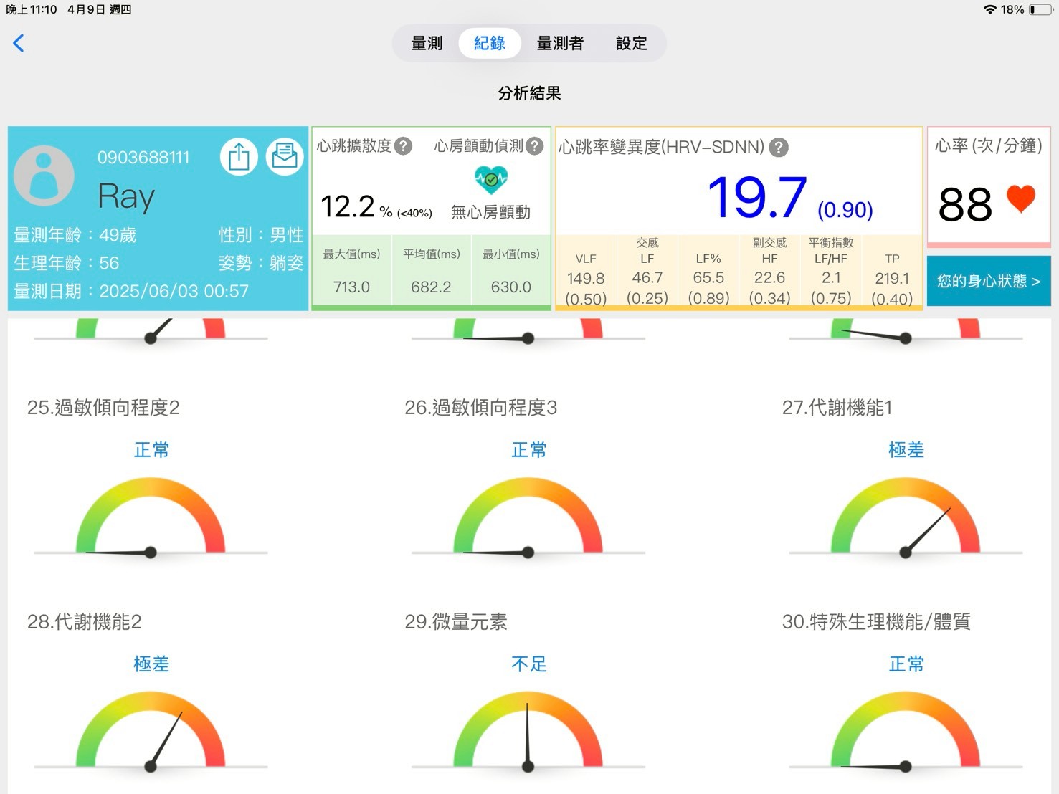Open help for HRV-SDNN

coord(779,148)
